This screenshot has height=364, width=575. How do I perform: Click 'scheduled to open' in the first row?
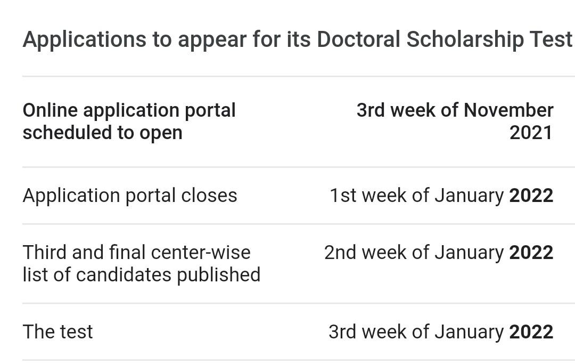coord(102,133)
